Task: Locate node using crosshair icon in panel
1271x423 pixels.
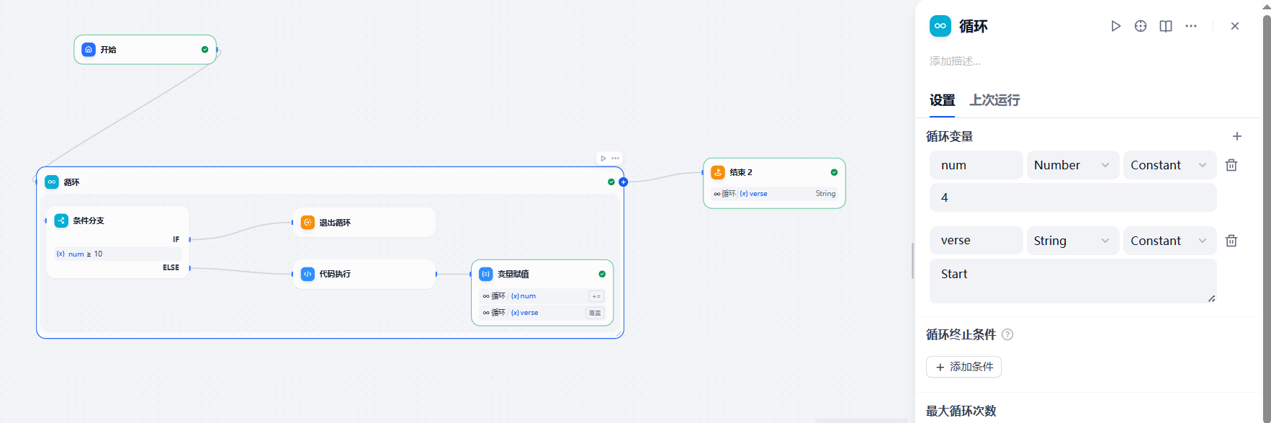Action: coord(1141,26)
